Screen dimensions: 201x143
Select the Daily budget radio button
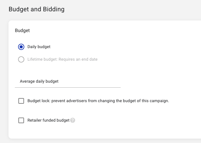21,47
